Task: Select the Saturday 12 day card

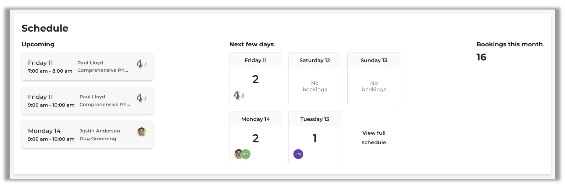Action: click(x=315, y=79)
